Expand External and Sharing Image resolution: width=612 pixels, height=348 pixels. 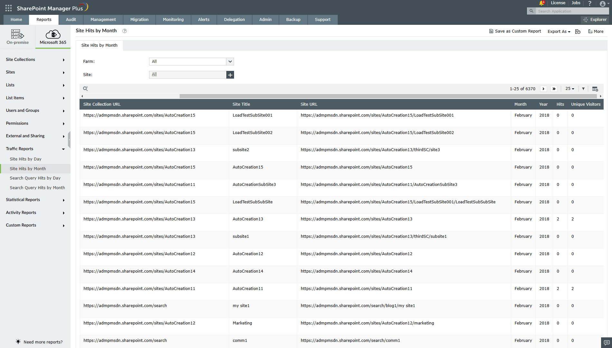click(35, 136)
